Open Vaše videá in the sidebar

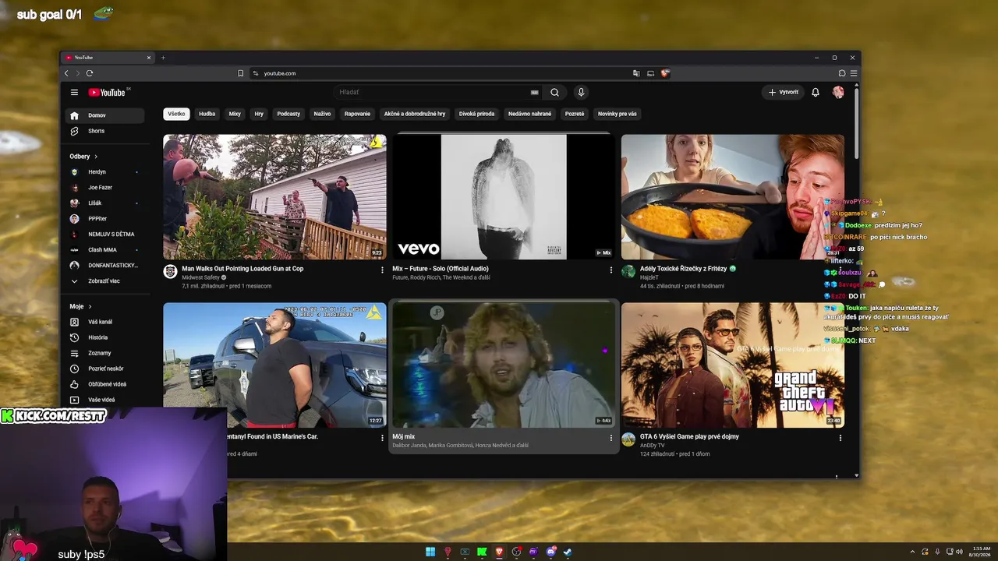105,400
